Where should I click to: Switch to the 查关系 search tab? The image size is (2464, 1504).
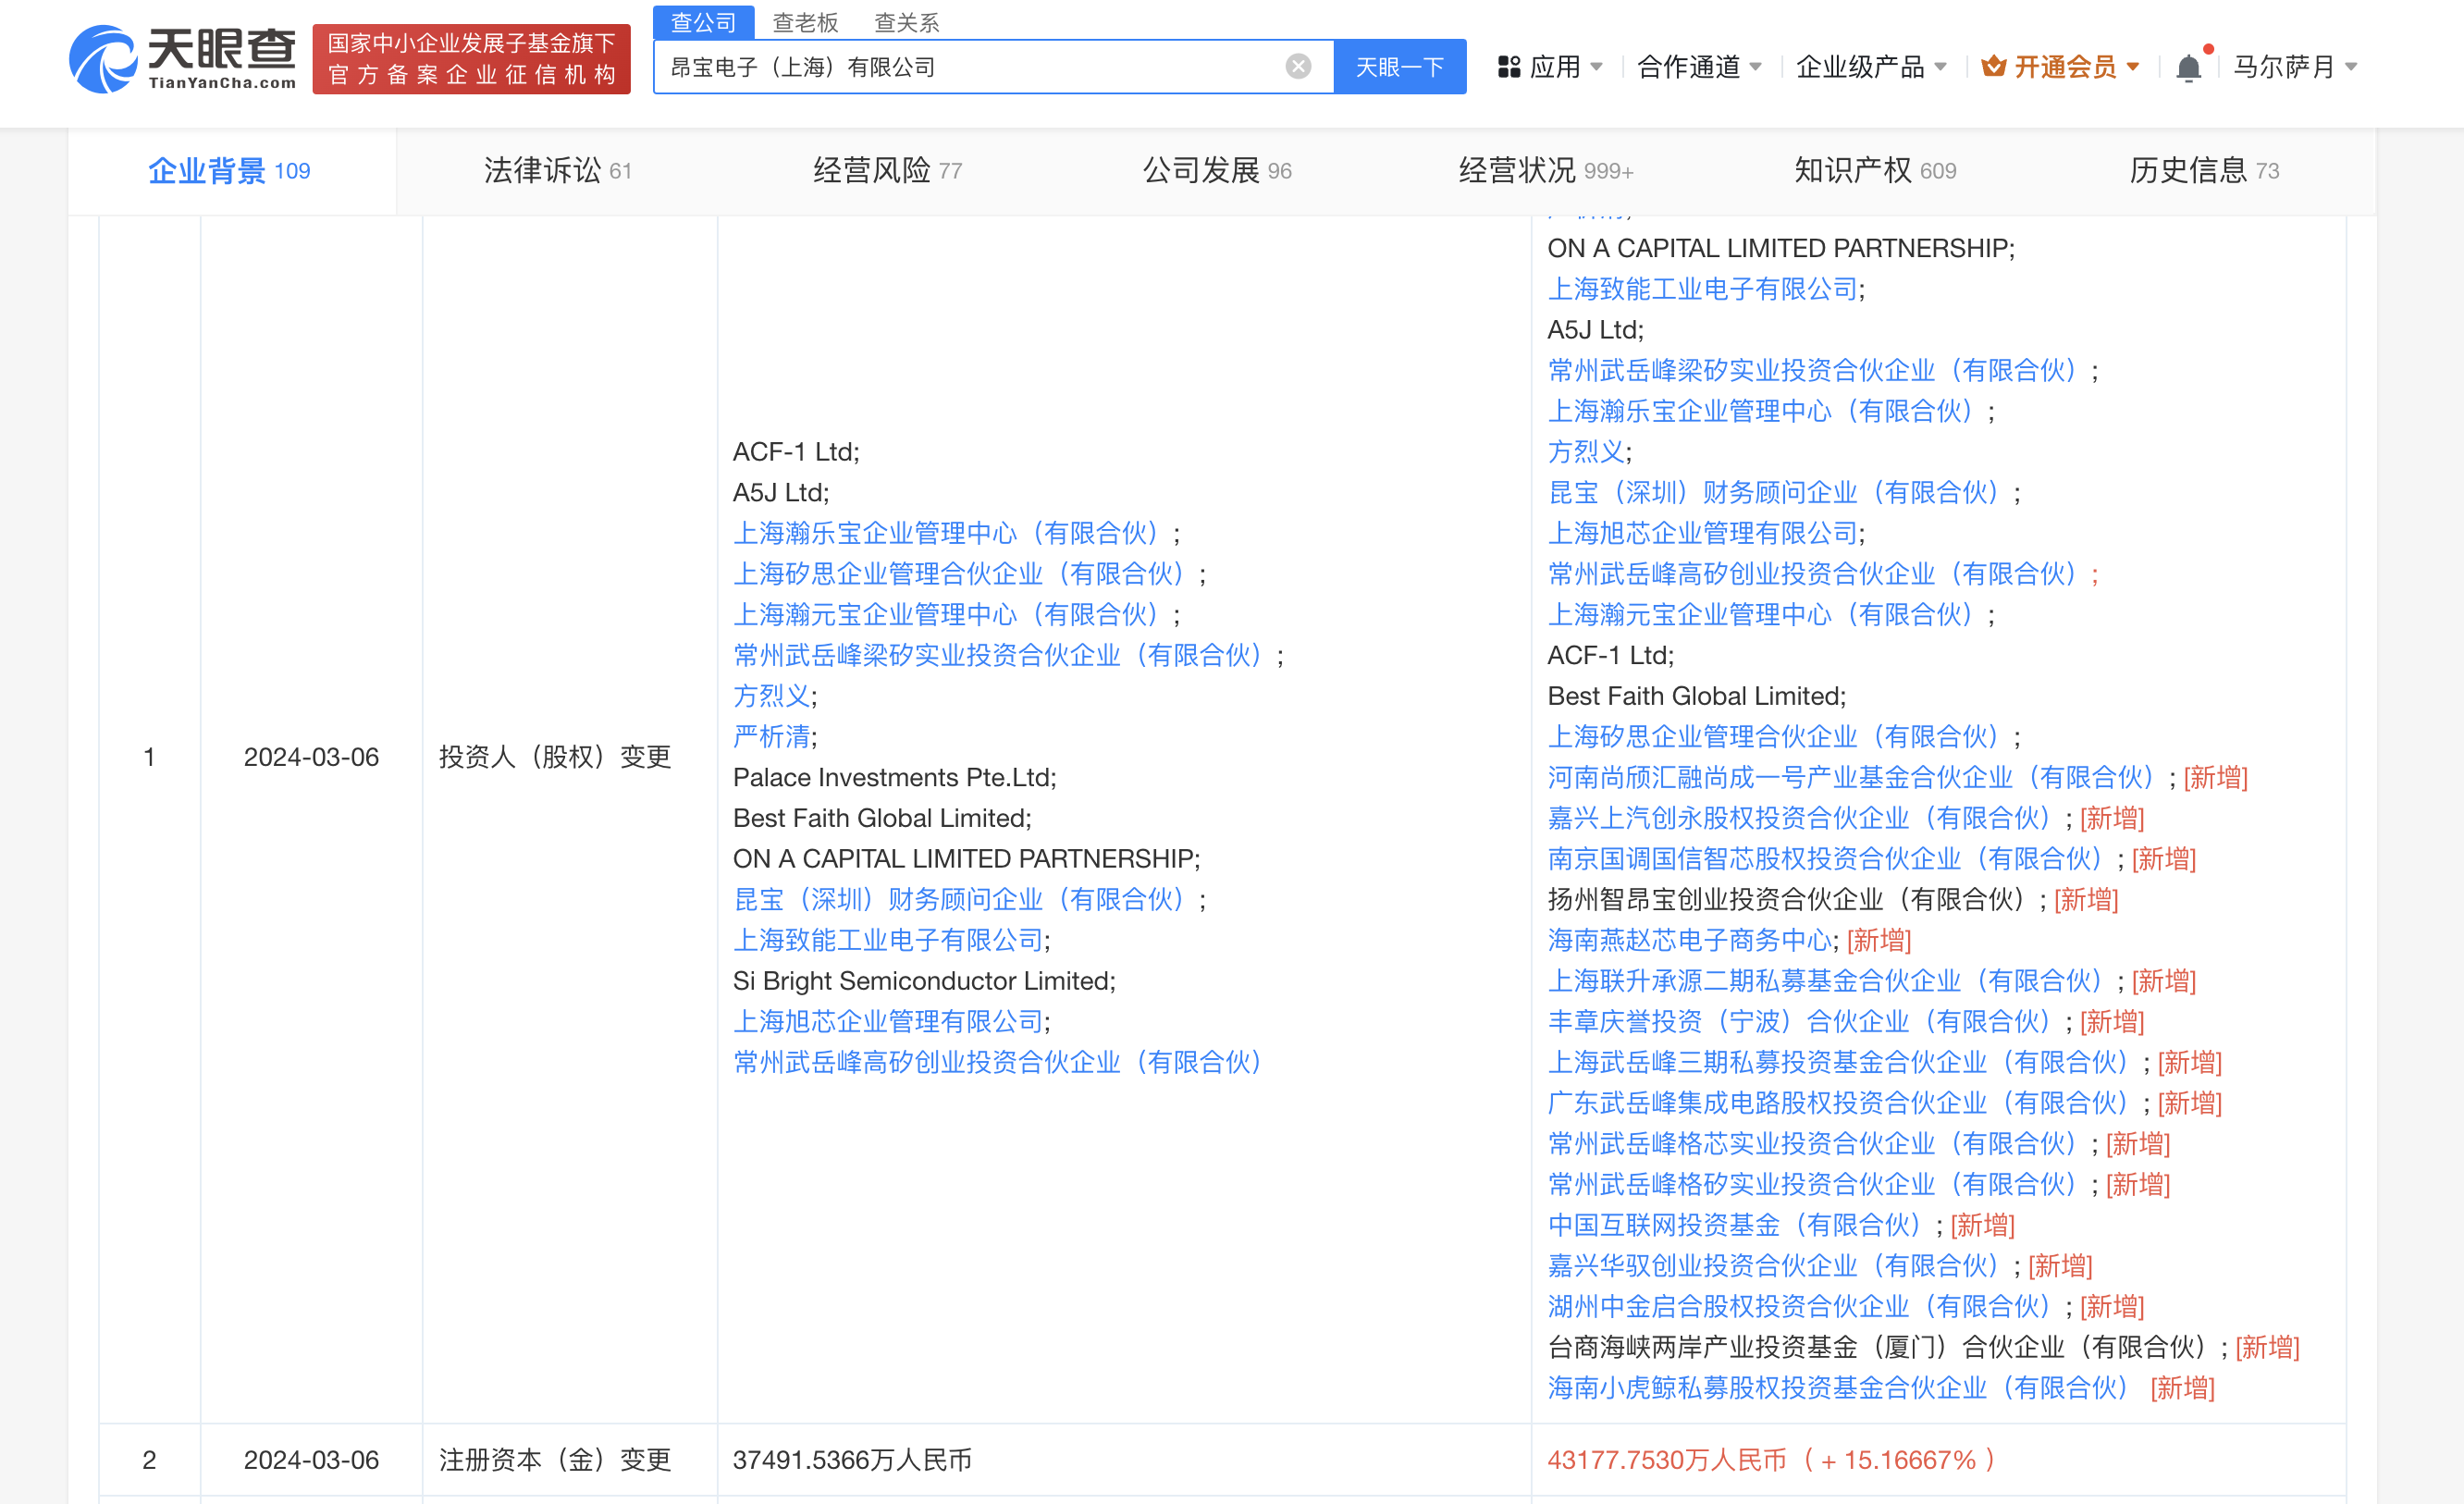(906, 22)
